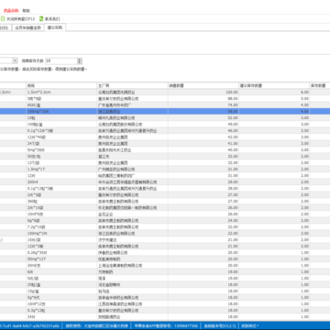330x330 pixels.
Task: Click the status bar APP login account 13998477506
Action: (x=166, y=325)
